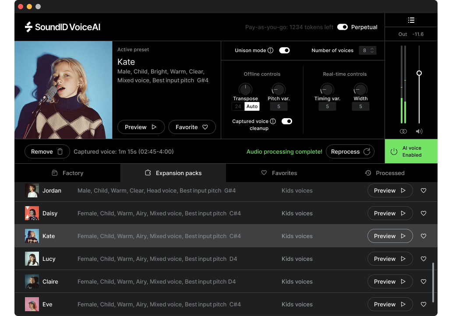Click the output volume slider handle

point(419,73)
